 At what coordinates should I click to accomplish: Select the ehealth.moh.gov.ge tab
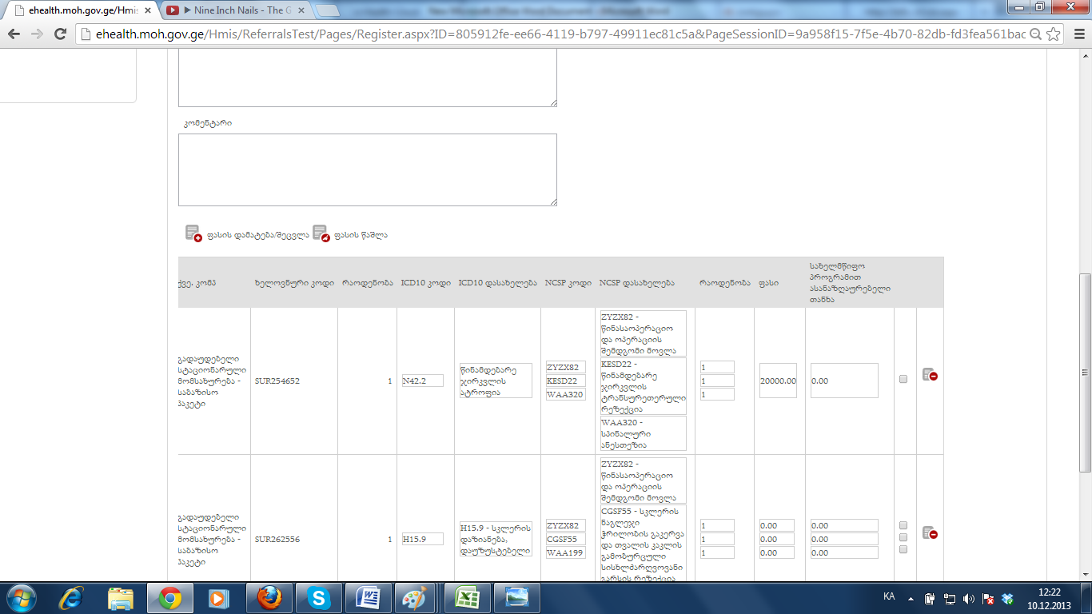pyautogui.click(x=80, y=10)
